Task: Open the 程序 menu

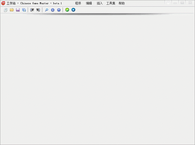Action: 78,3
